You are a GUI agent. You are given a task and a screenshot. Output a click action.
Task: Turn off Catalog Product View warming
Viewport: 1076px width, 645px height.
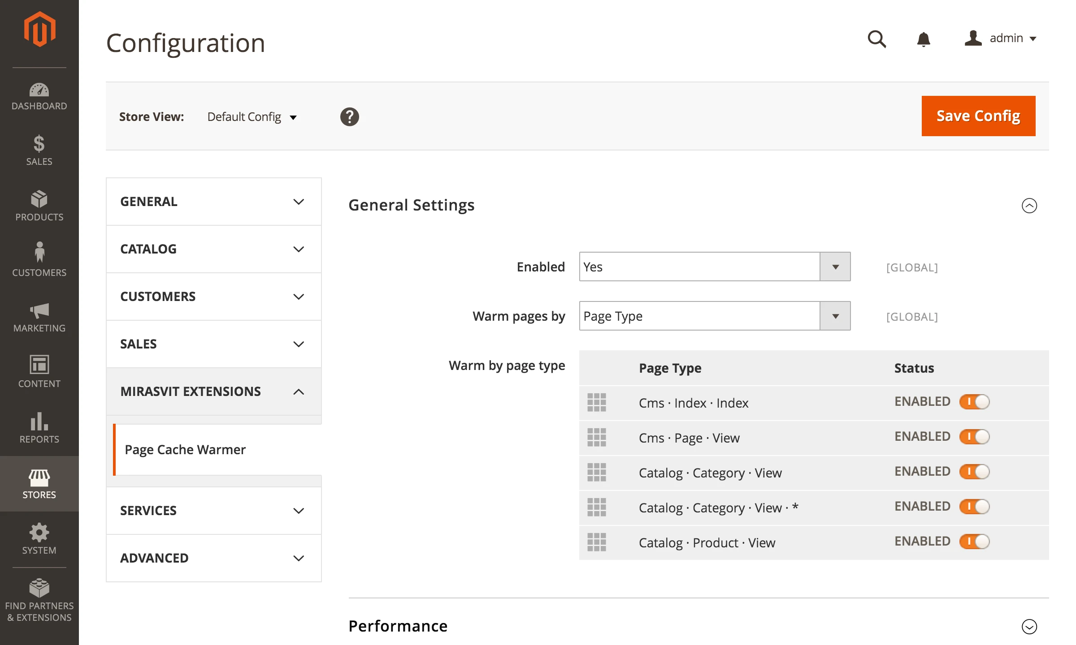pyautogui.click(x=975, y=542)
